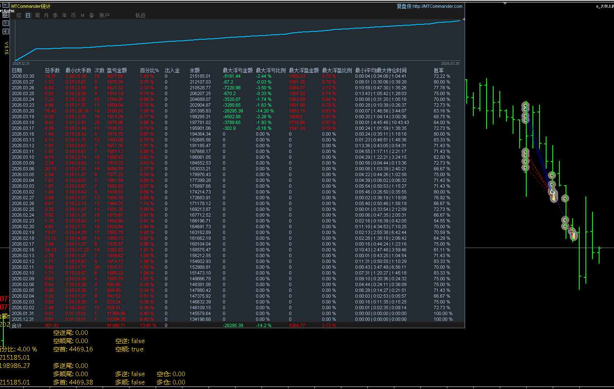Click the 多仓: 0.00 label
This screenshot has width=614, height=389.
(x=171, y=382)
